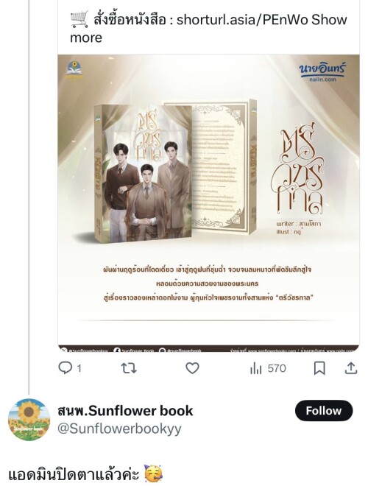Open the Sunflower book profile avatar
Viewport: 368px width, 500px height.
(29, 419)
